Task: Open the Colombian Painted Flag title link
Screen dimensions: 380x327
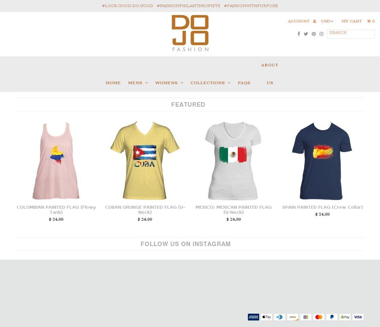Action: point(56,210)
